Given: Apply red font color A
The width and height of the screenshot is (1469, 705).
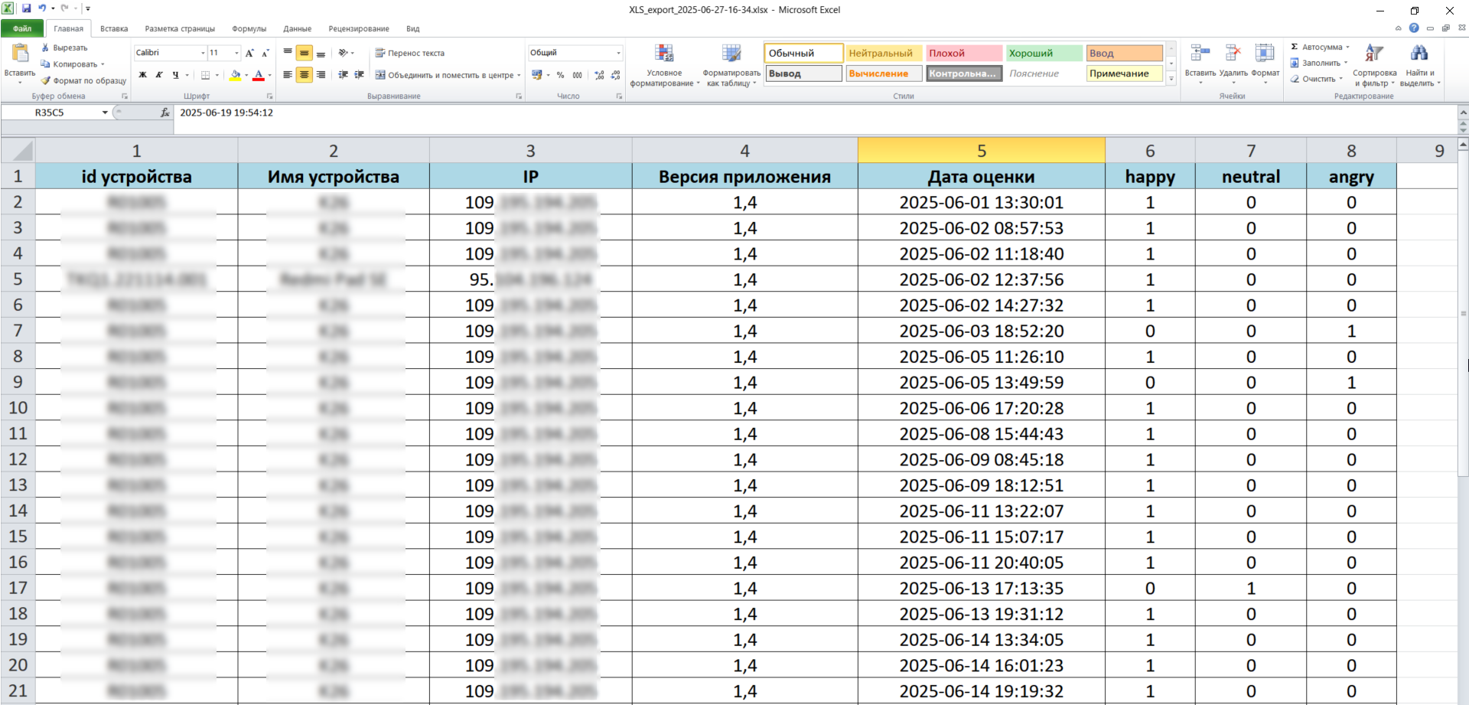Looking at the screenshot, I should tap(259, 75).
